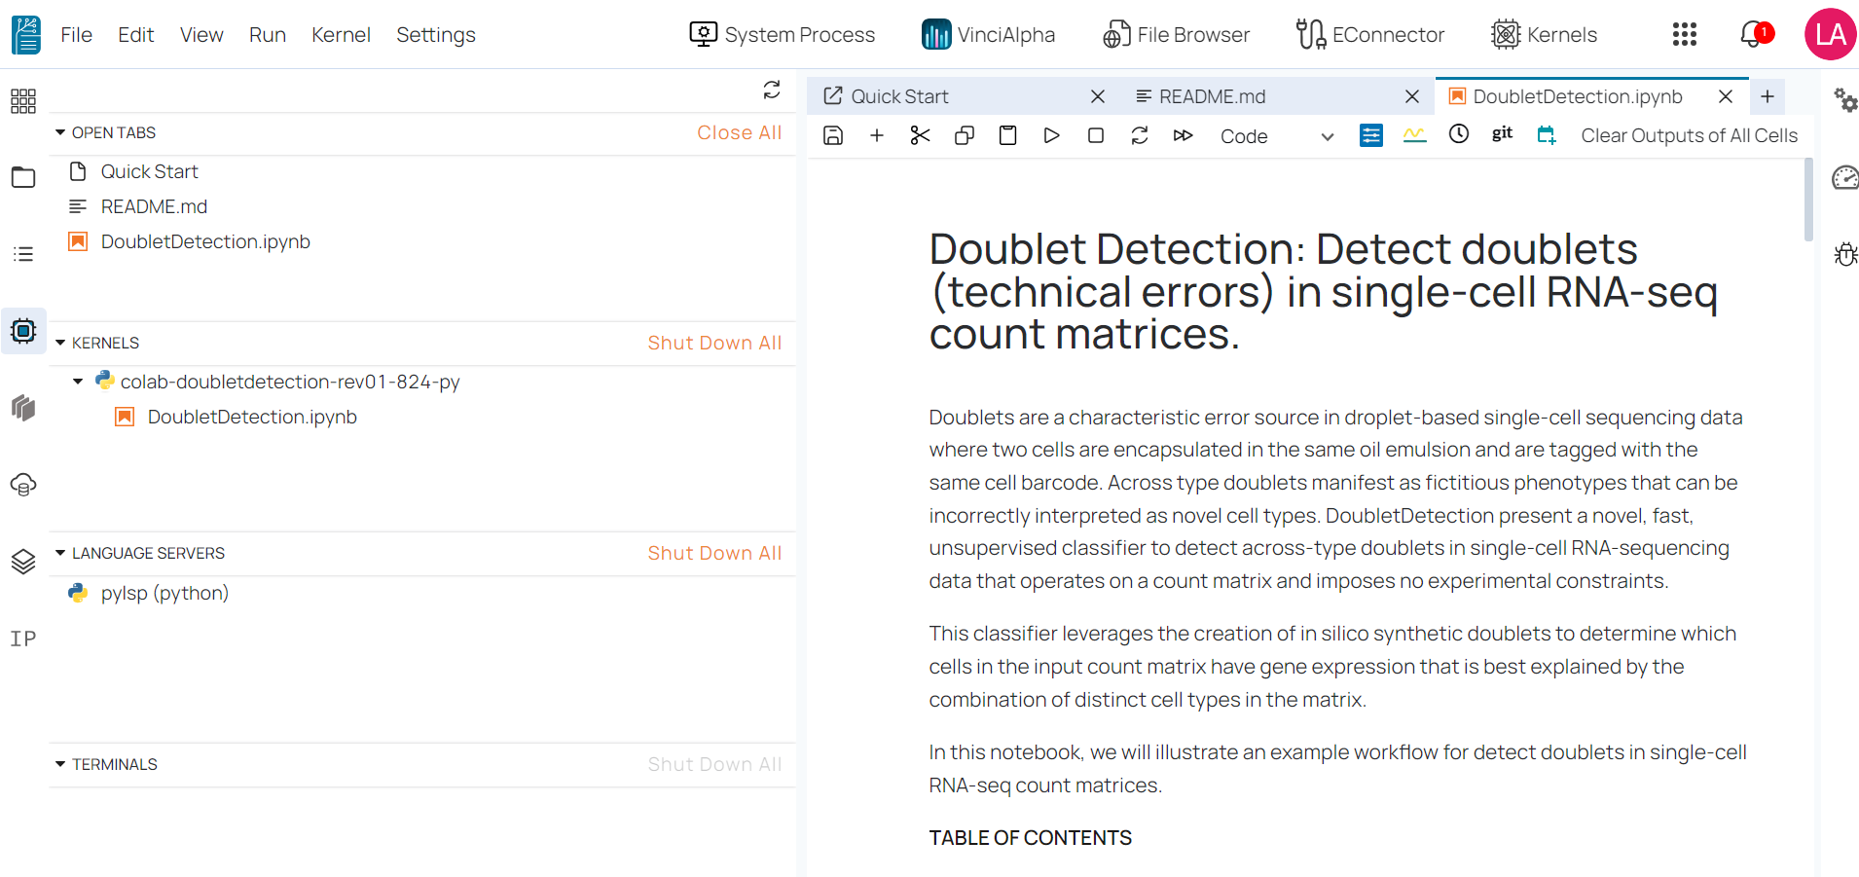1859x877 pixels.
Task: Open the layers sidebar icon
Action: 23,561
